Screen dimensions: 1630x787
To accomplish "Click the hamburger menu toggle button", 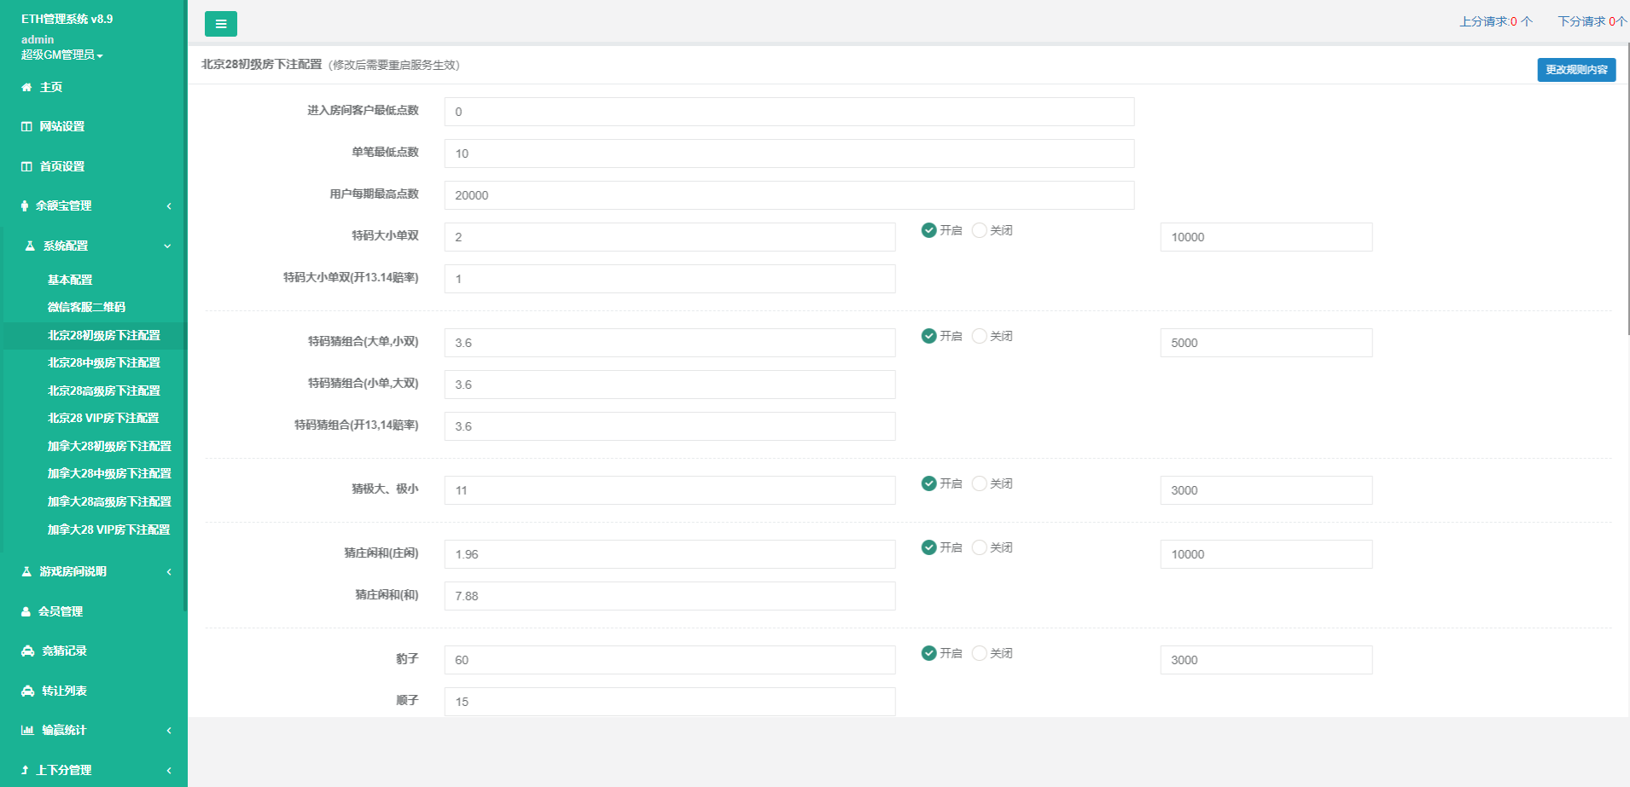I will tap(220, 24).
